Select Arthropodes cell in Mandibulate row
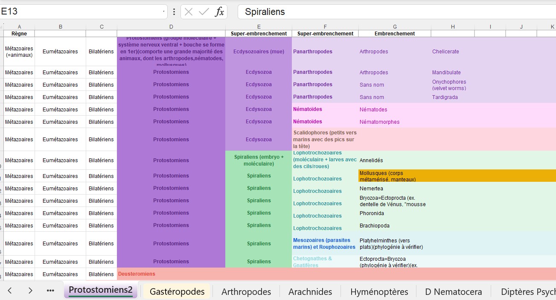Viewport: 556px width, 300px height. pyautogui.click(x=395, y=73)
